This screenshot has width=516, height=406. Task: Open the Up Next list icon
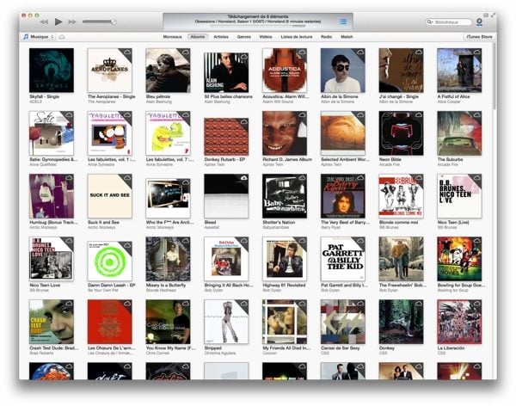pos(343,21)
